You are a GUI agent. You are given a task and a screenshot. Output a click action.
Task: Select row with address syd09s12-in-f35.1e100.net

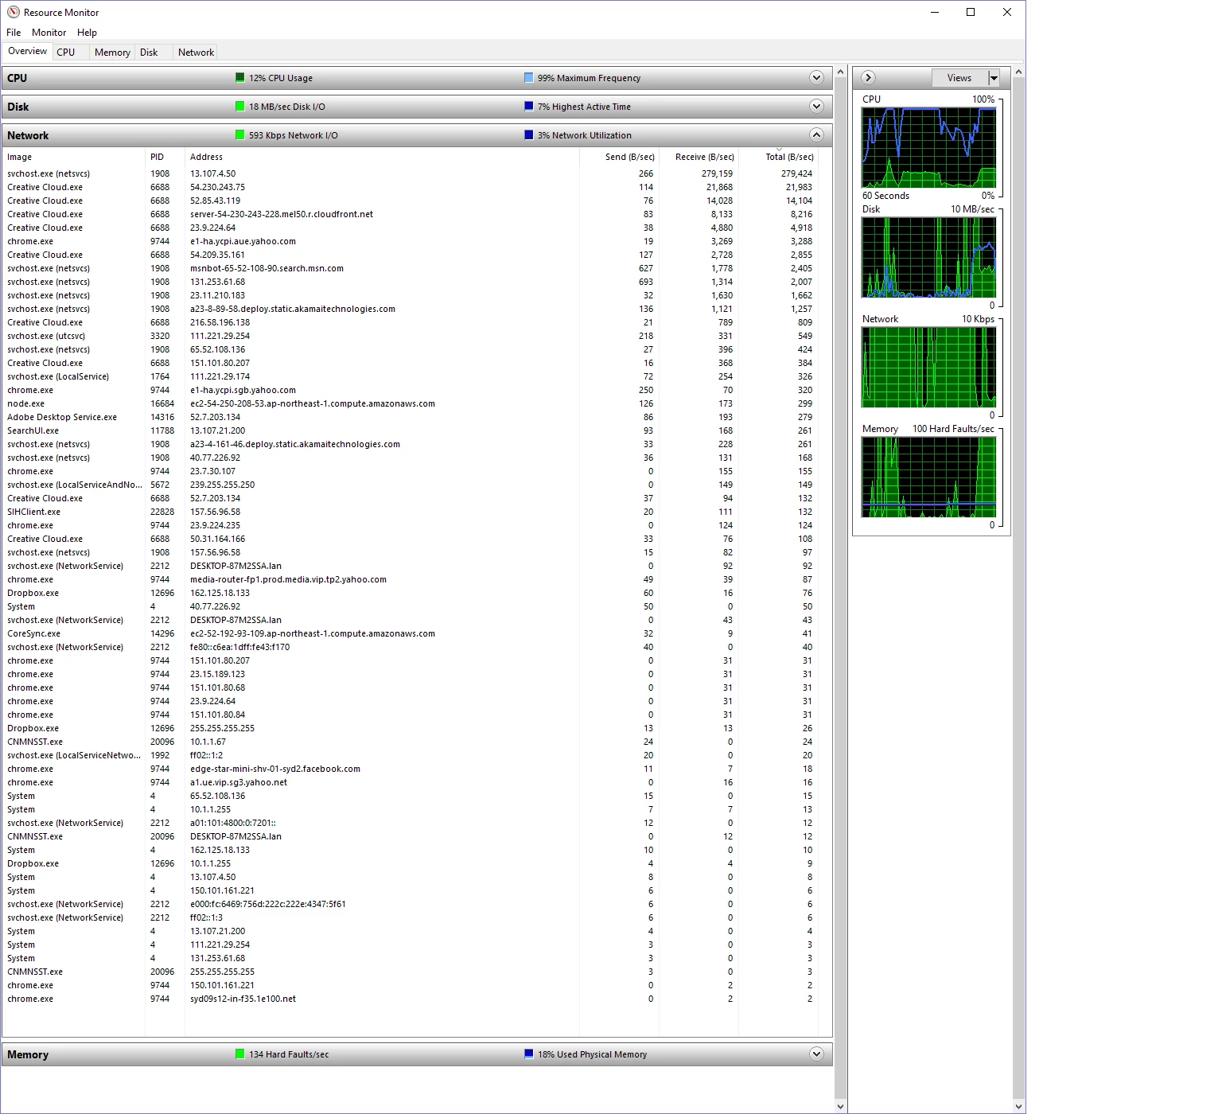click(x=411, y=999)
